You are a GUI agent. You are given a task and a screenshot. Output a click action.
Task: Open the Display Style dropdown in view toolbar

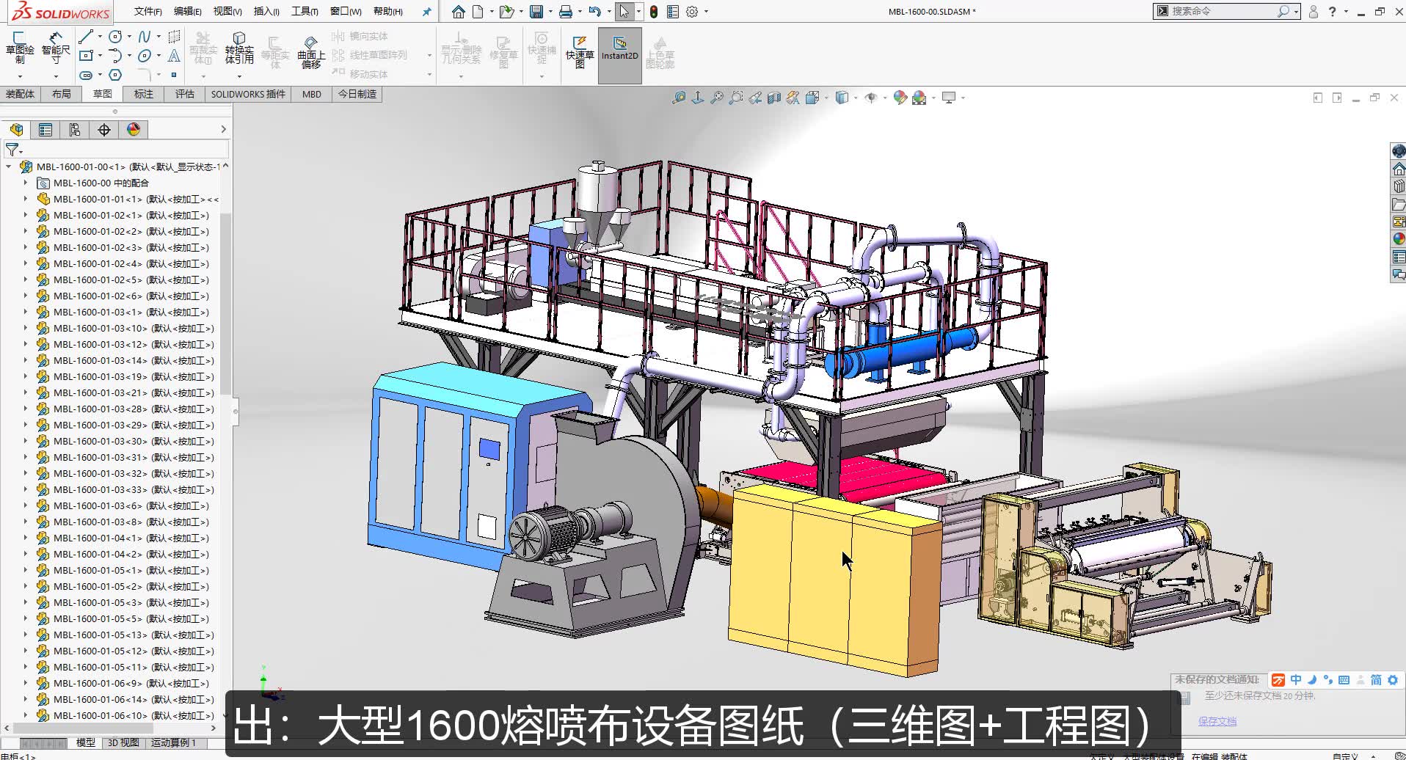tap(856, 98)
